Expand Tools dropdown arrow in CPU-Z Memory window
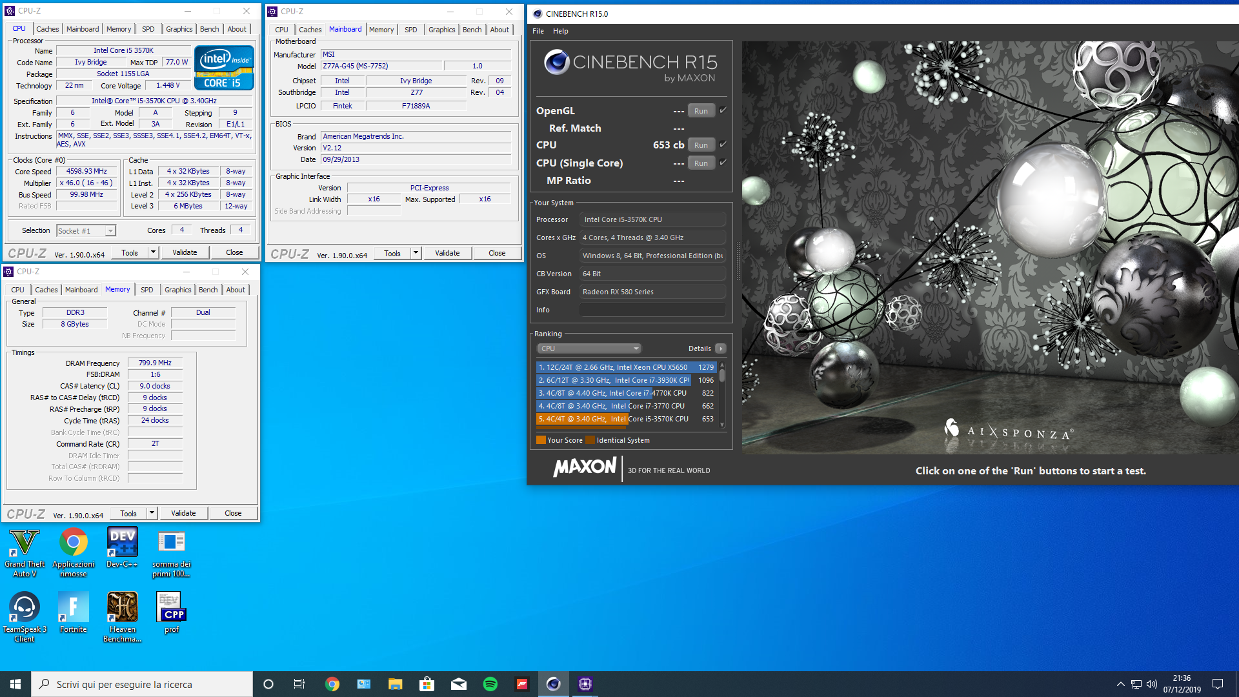Screen dimensions: 1239x697 point(152,513)
